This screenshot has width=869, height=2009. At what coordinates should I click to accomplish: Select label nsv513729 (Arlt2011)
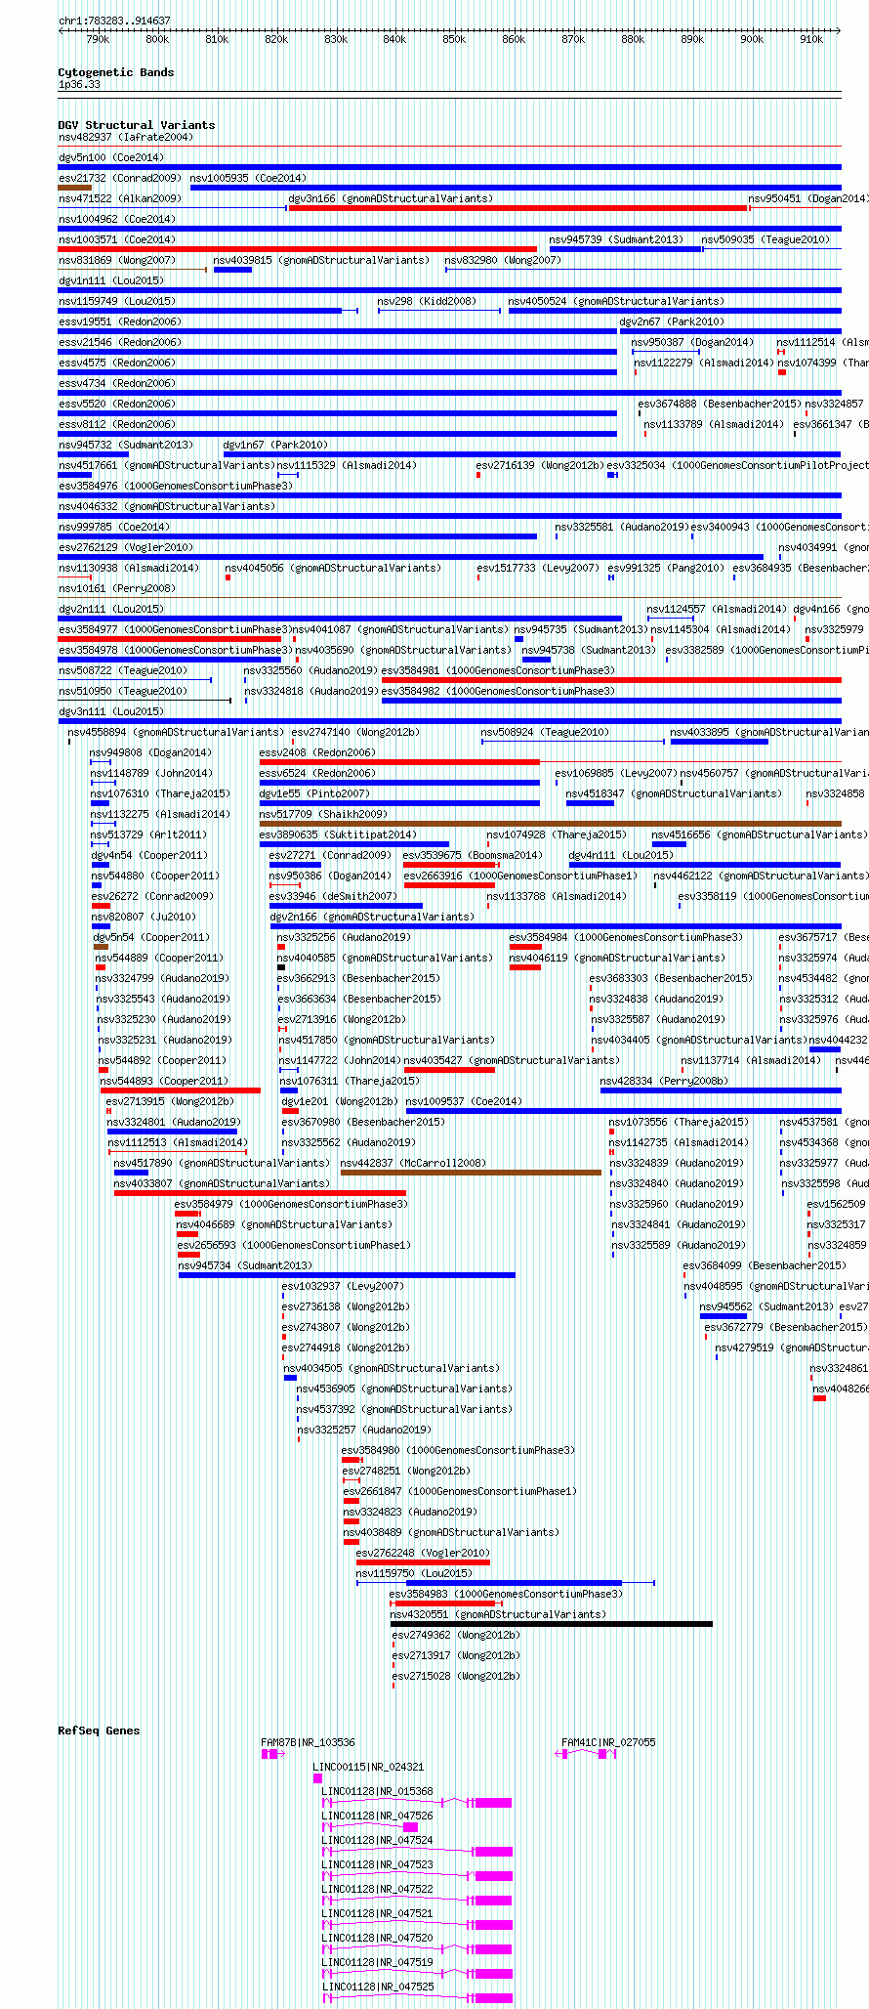click(x=148, y=834)
